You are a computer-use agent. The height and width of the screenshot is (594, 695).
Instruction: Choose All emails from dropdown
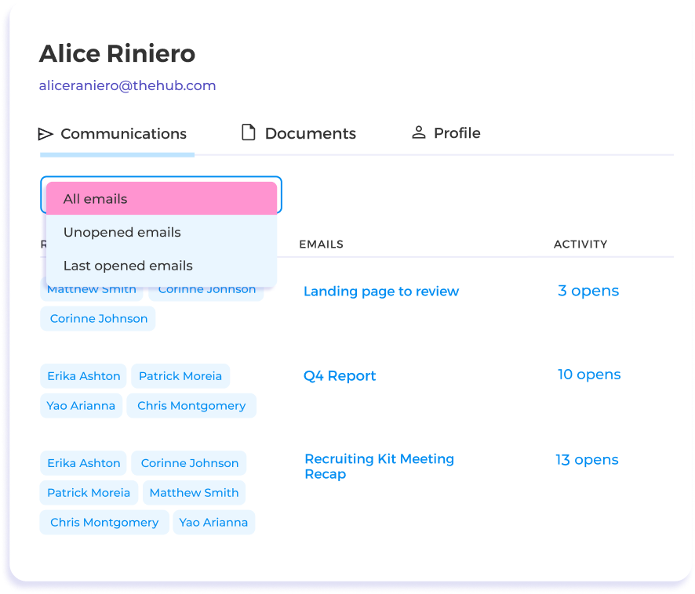click(162, 199)
